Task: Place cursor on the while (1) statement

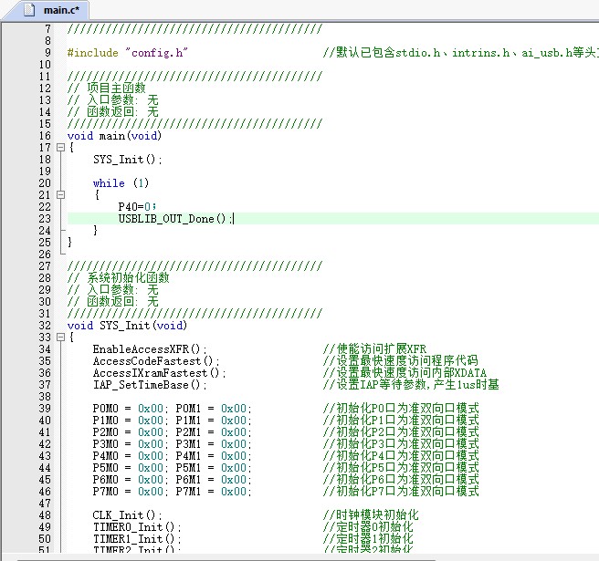Action: pos(120,183)
